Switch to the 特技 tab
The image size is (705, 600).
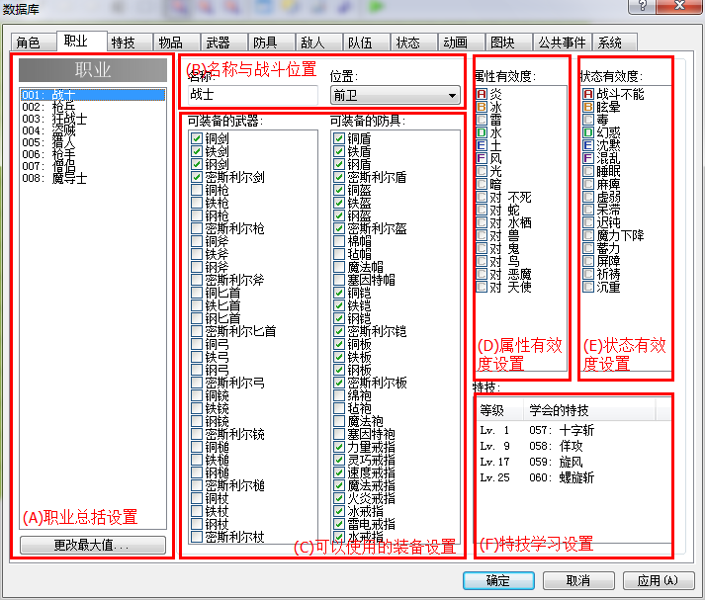point(130,43)
